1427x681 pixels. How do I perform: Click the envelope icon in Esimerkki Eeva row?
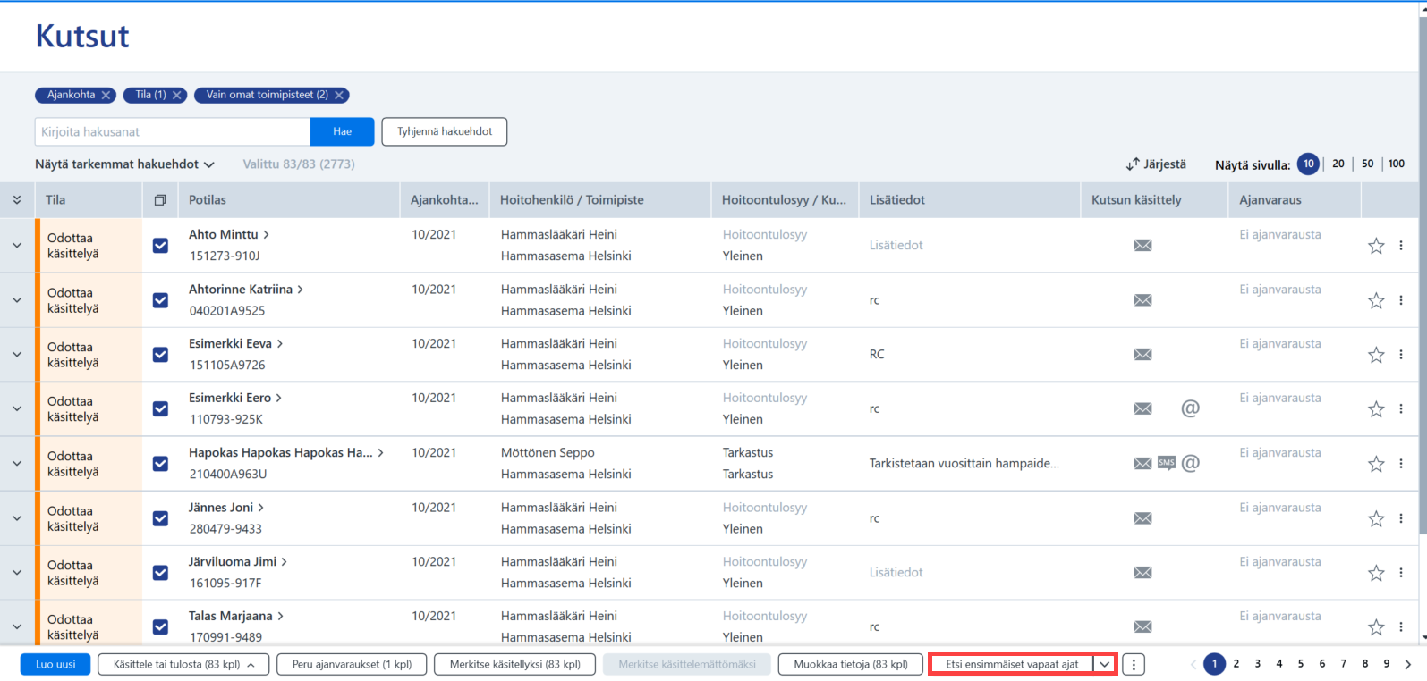[1142, 355]
